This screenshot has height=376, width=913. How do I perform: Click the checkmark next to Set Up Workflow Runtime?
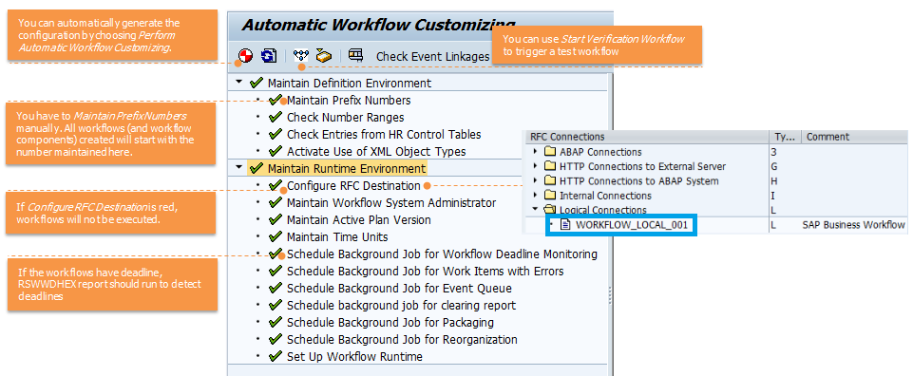pos(275,356)
